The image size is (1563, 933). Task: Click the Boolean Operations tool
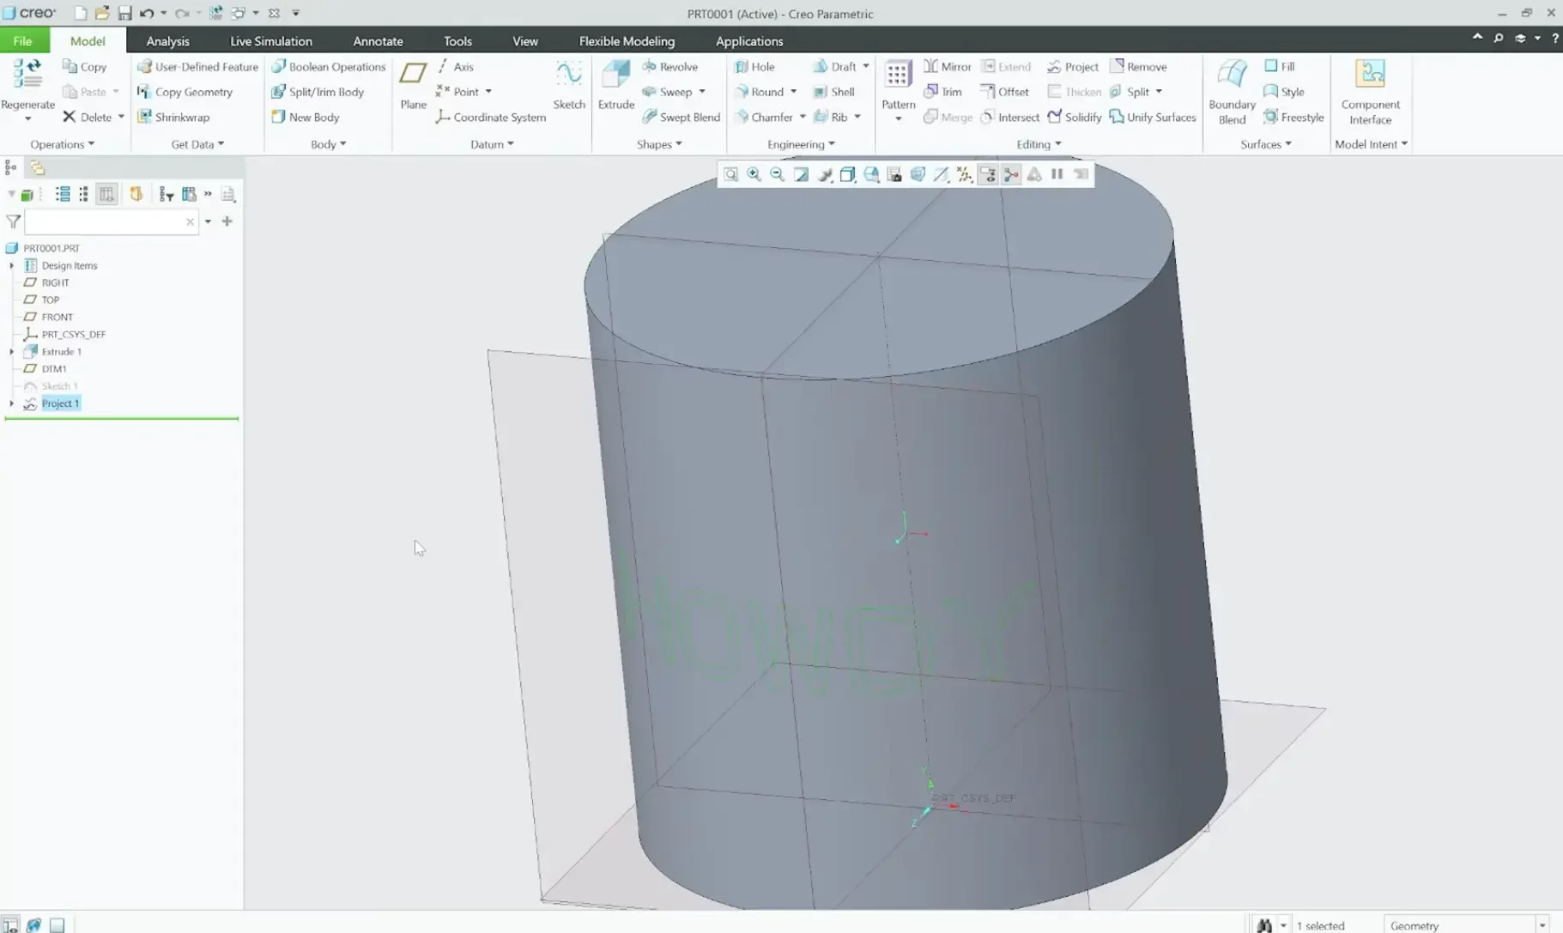tap(329, 66)
